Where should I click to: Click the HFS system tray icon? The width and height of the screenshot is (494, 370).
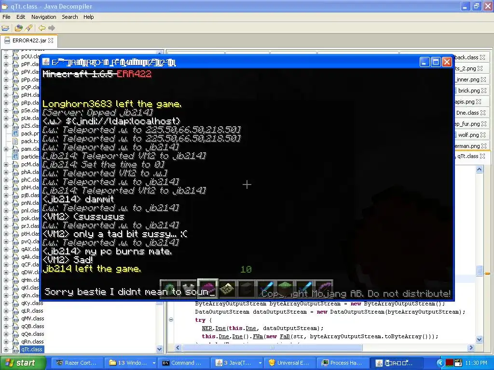coord(458,363)
